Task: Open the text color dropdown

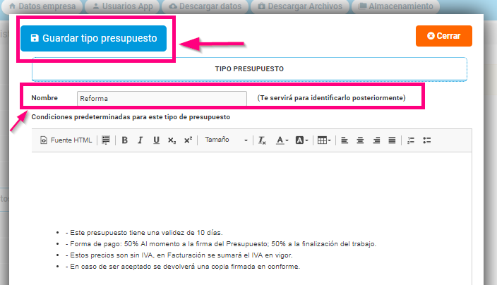Action: [x=282, y=140]
